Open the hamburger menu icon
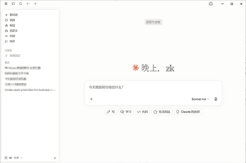The image size is (246, 163). pyautogui.click(x=6, y=4)
